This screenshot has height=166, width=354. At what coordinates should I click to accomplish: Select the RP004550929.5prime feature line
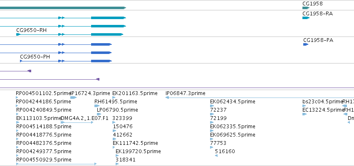pos(57,164)
